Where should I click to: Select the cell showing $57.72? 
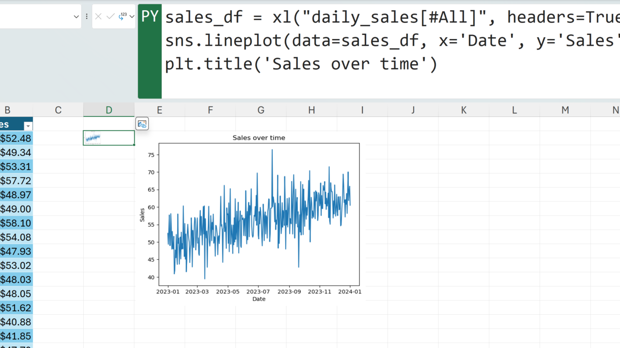[x=16, y=181]
